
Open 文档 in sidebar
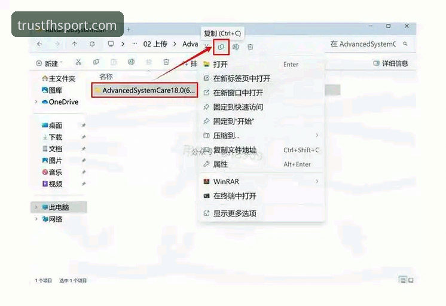pyautogui.click(x=52, y=149)
